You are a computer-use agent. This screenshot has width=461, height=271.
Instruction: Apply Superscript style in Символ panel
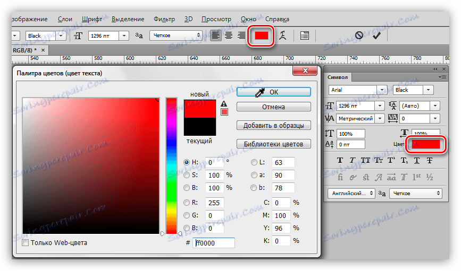391,161
